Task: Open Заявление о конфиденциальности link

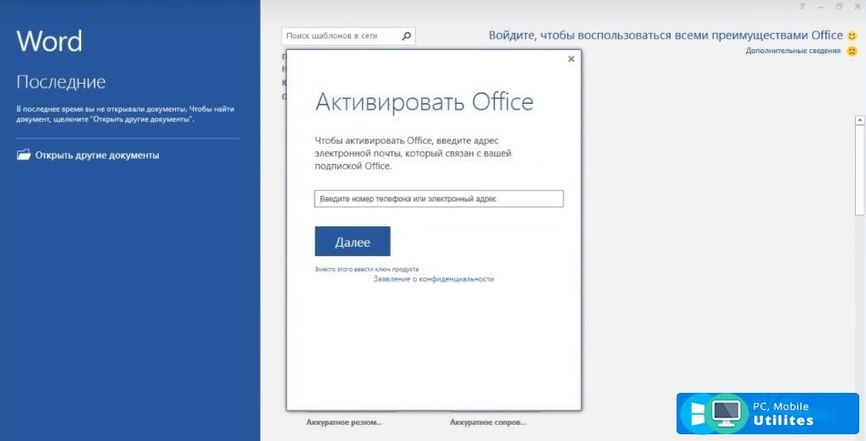Action: (434, 280)
